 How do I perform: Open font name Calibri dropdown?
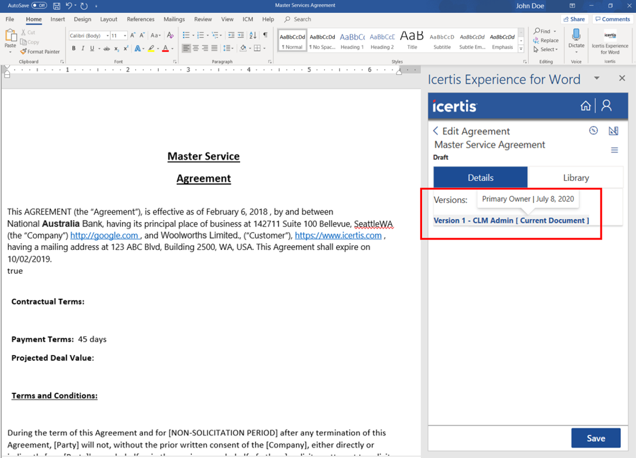108,35
